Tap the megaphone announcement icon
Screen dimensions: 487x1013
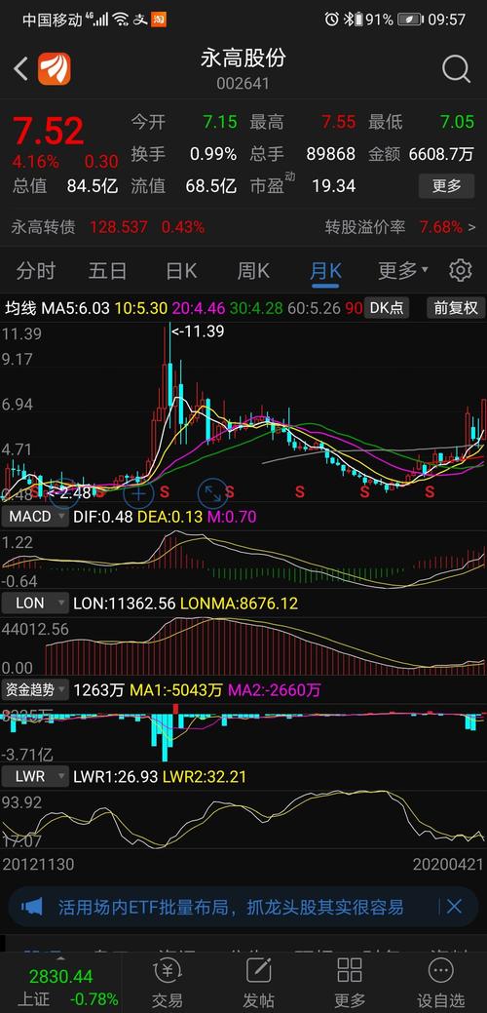click(31, 907)
